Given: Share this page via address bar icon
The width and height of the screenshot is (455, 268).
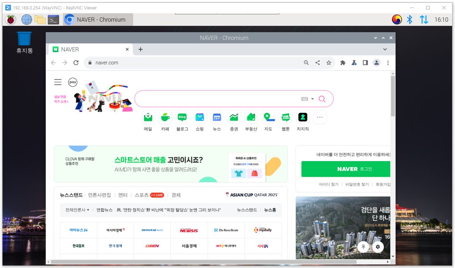Looking at the screenshot, I should pos(317,63).
